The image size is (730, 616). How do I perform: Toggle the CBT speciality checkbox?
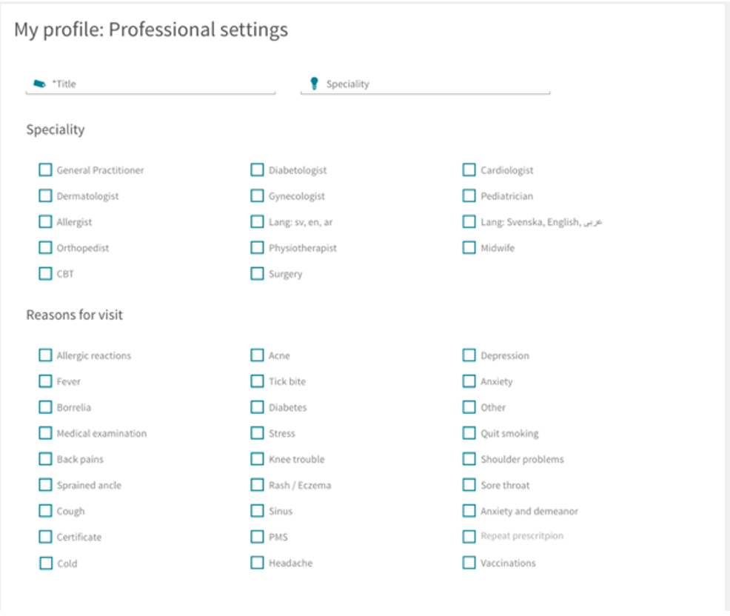[45, 274]
